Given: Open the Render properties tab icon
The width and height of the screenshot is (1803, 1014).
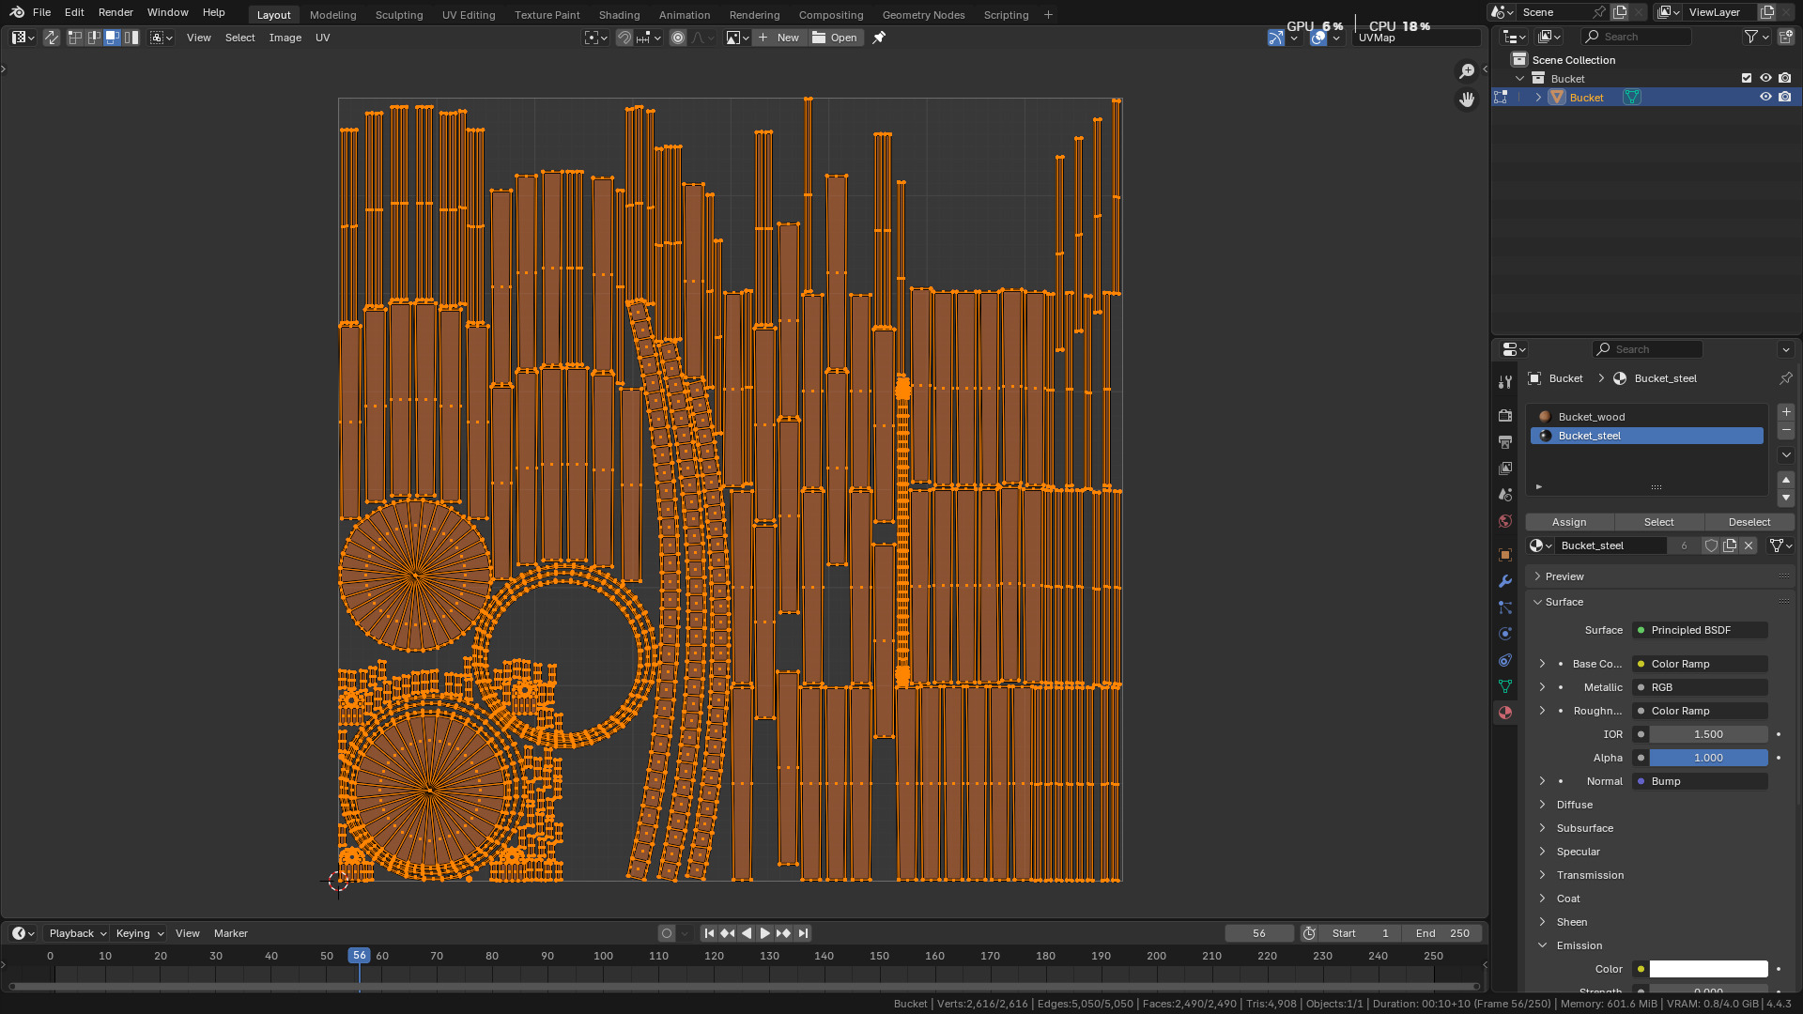Looking at the screenshot, I should (1505, 415).
